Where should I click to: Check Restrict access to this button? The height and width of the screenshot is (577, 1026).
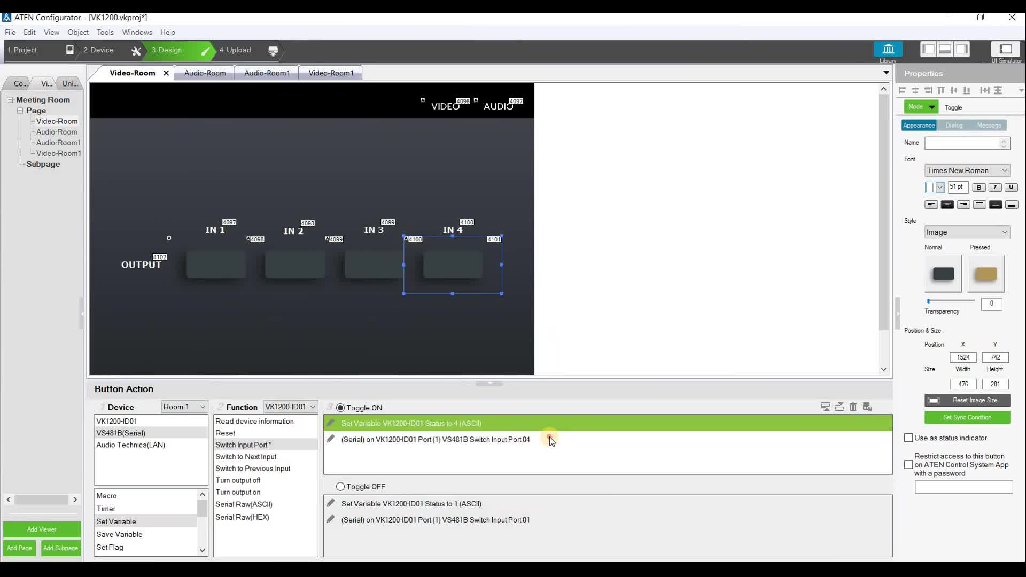click(x=908, y=465)
